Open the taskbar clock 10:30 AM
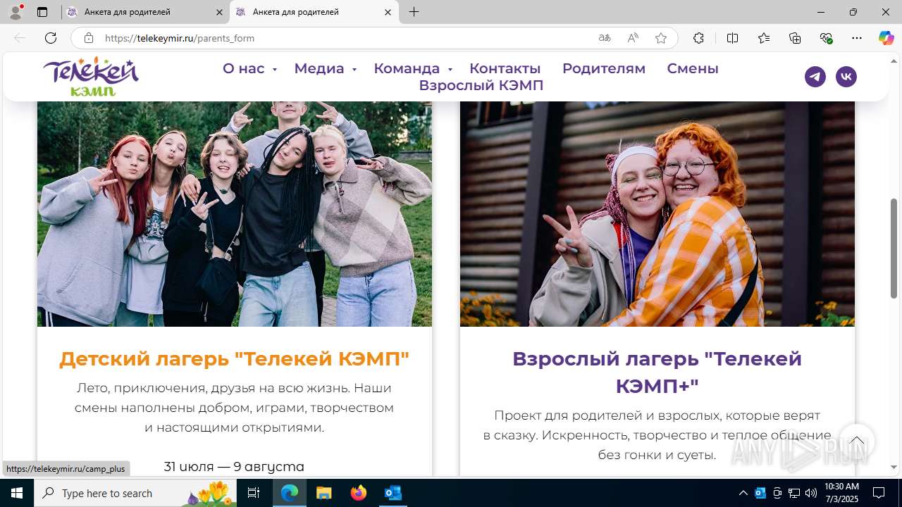This screenshot has height=507, width=902. [x=841, y=493]
